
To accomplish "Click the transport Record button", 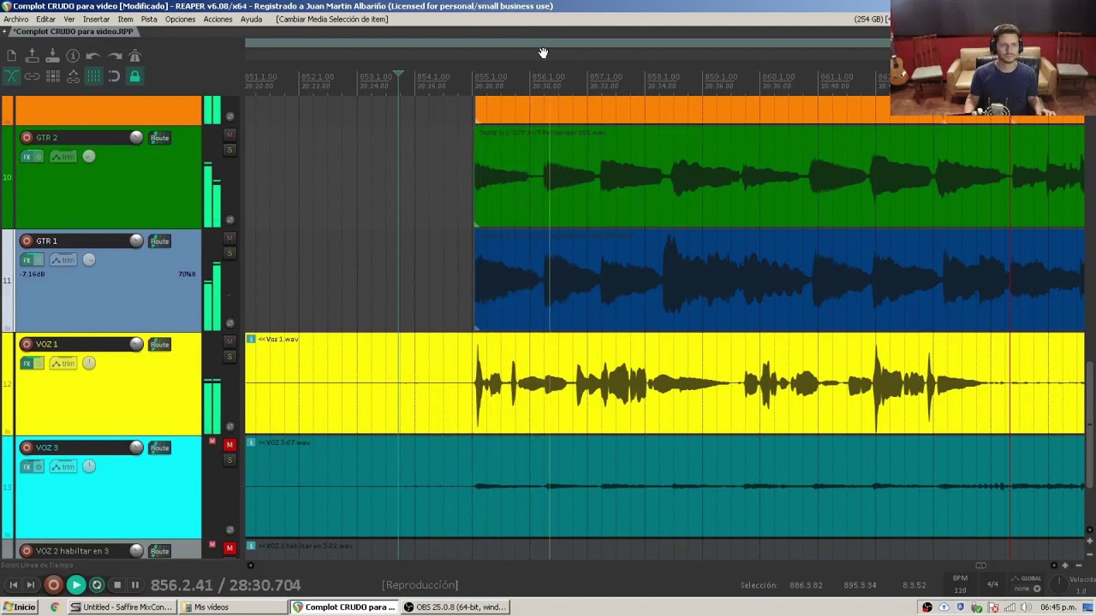I will 53,585.
